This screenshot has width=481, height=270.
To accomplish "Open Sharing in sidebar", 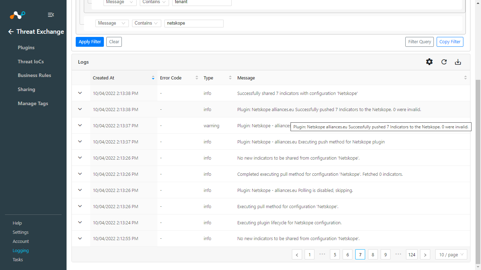I will pos(26,89).
